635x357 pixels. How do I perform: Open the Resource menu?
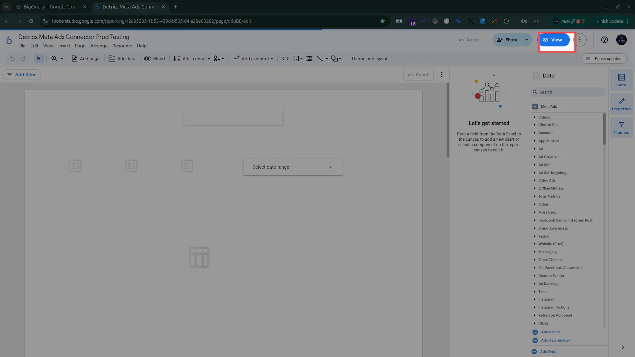[122, 45]
